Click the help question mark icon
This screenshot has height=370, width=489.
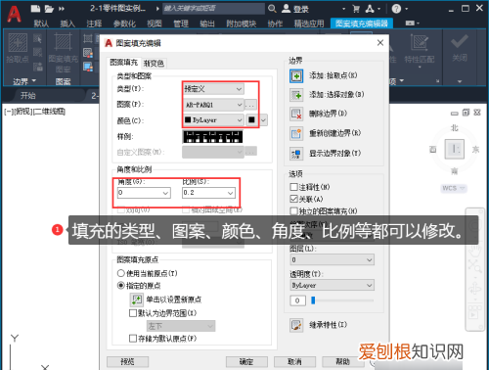396,9
